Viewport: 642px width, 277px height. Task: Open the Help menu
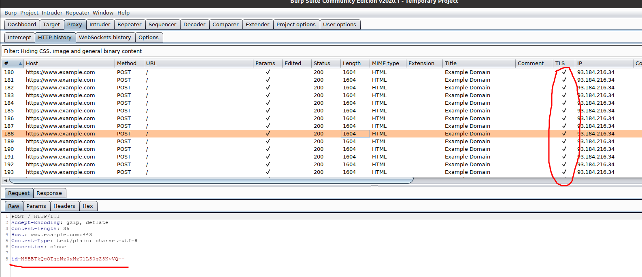pyautogui.click(x=123, y=13)
